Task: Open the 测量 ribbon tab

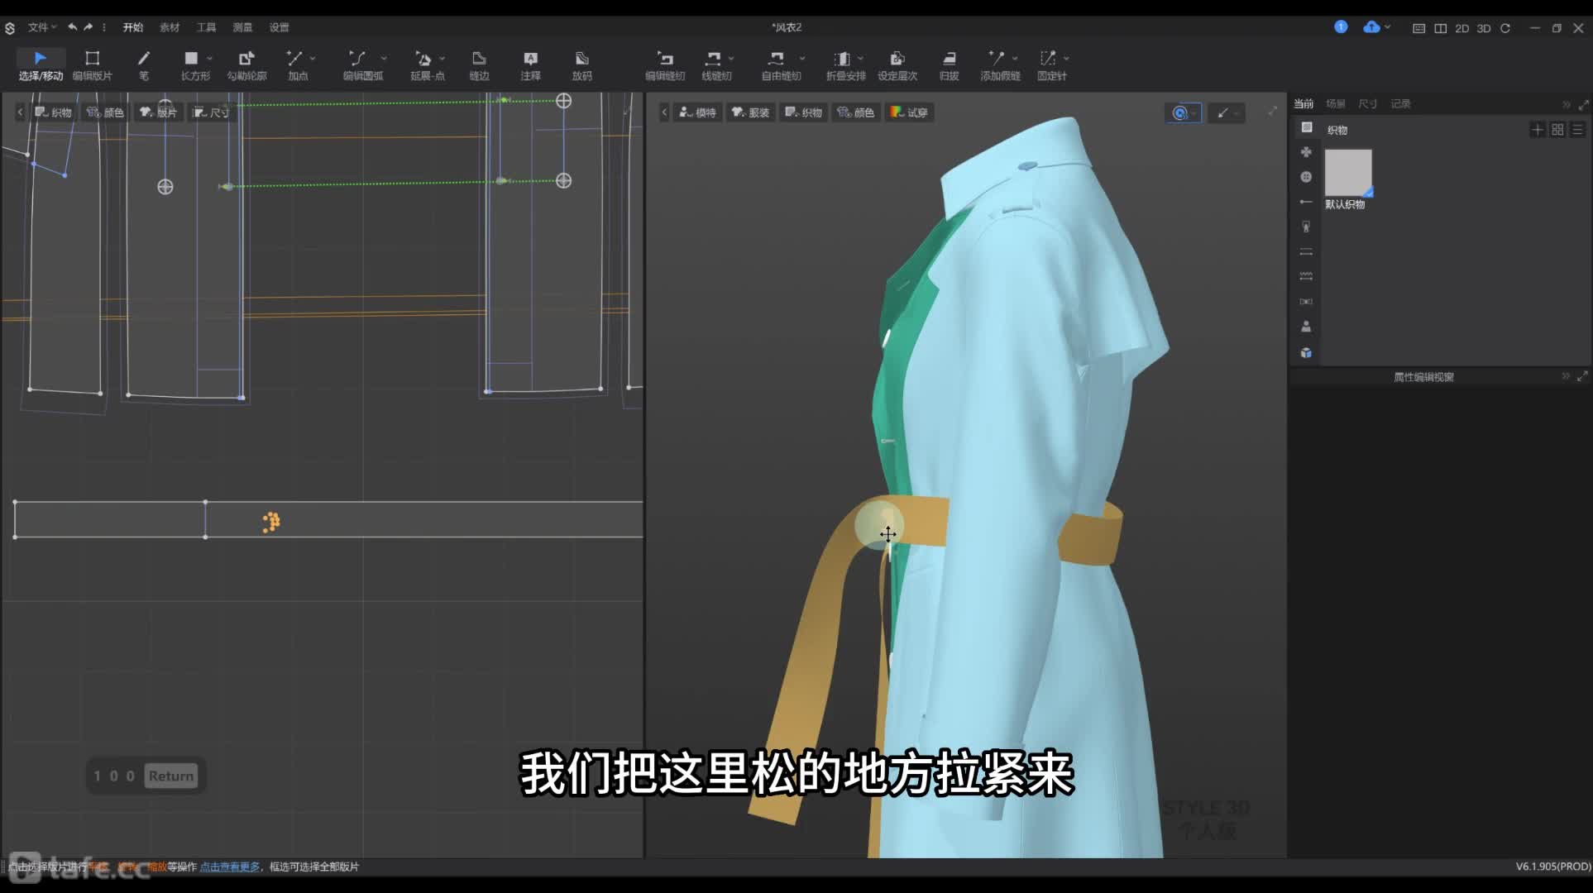Action: (x=242, y=27)
